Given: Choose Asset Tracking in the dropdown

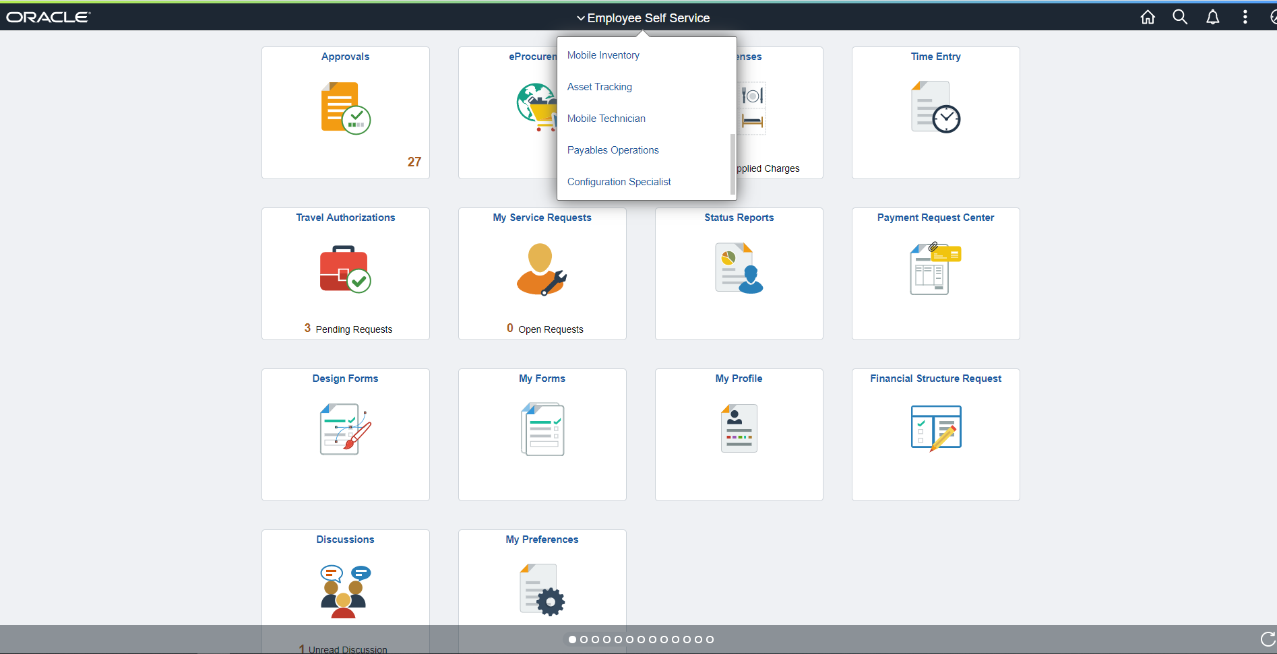Looking at the screenshot, I should click(x=600, y=87).
